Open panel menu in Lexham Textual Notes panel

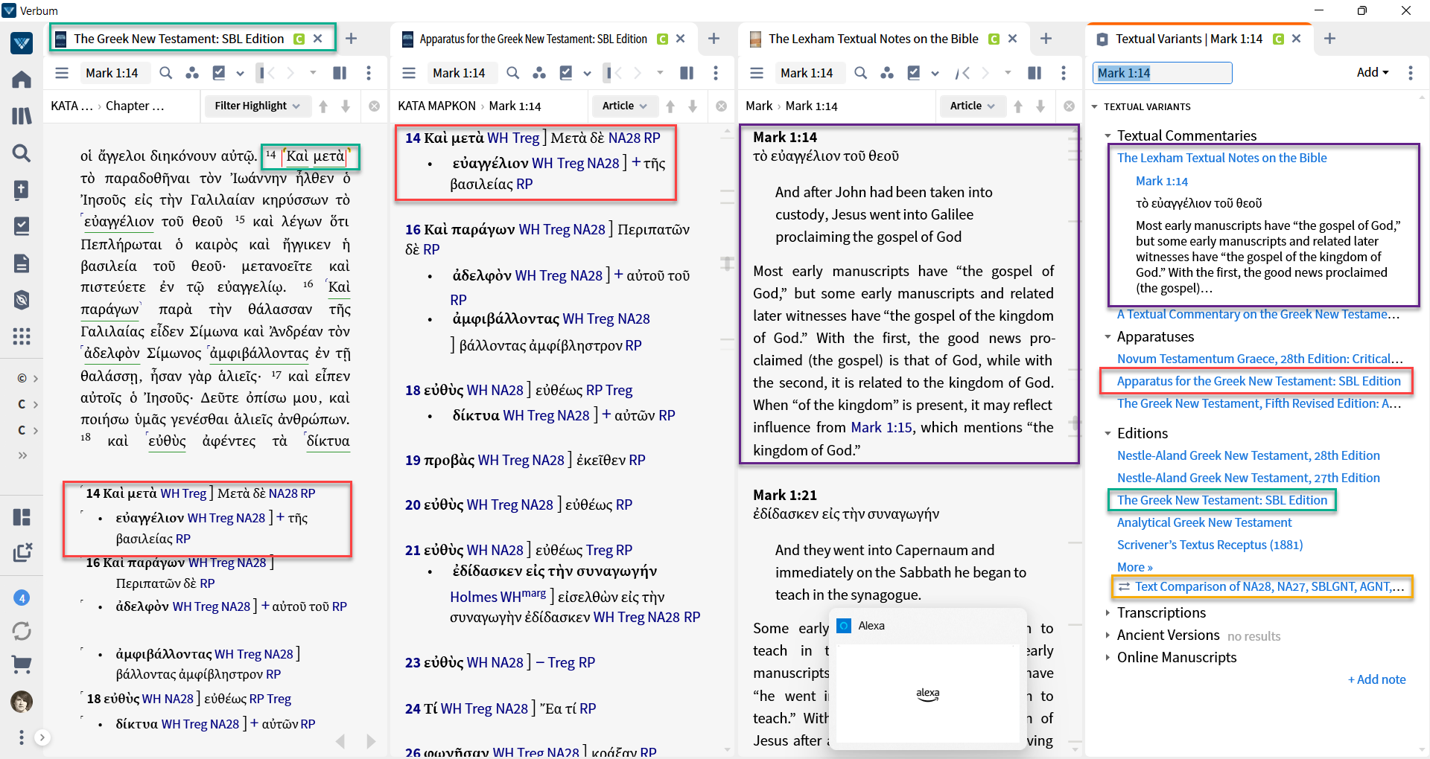(757, 73)
